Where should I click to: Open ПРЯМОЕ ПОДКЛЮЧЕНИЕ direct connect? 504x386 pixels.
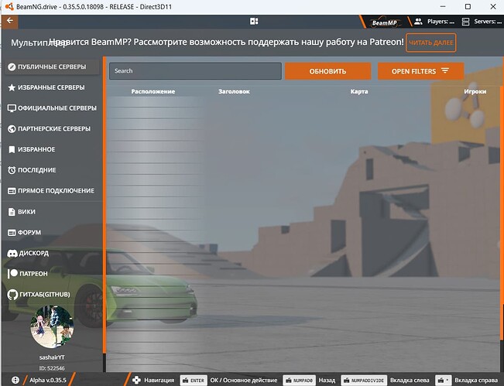(x=52, y=191)
